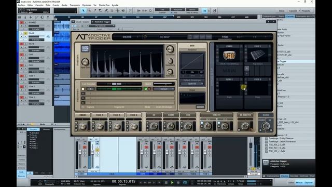Click the blue autoscroll icon in the top toolbar
332x187 pixels.
pos(204,10)
